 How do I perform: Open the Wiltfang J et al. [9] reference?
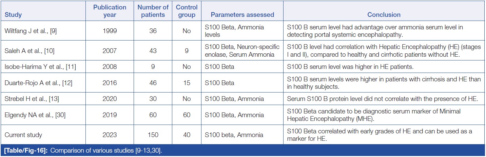[30, 31]
